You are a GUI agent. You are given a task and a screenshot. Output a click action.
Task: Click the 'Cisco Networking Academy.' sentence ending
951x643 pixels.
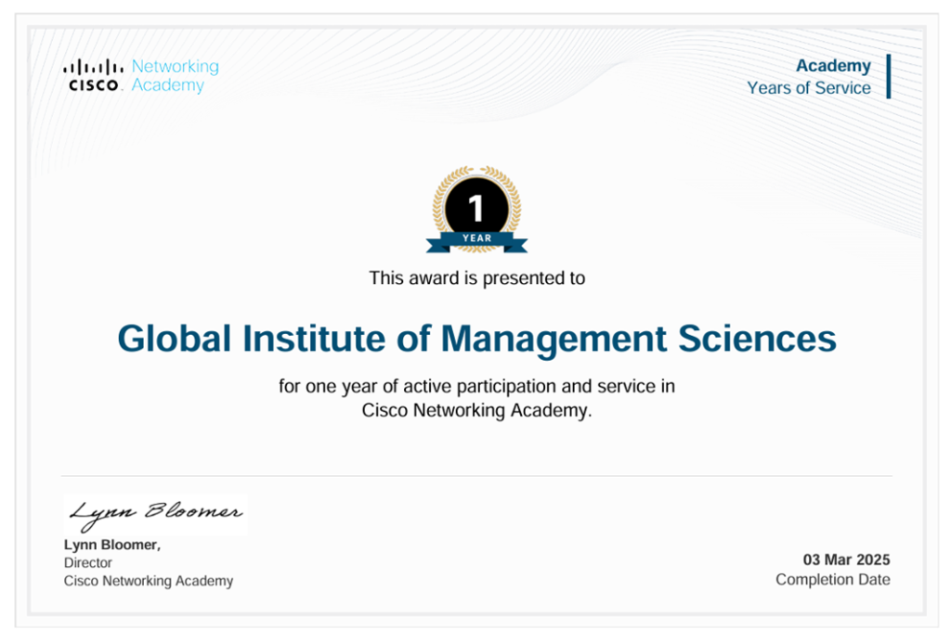pyautogui.click(x=476, y=410)
